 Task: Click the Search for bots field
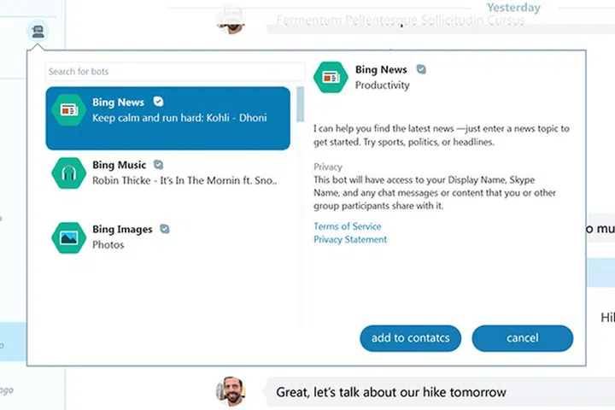174,72
